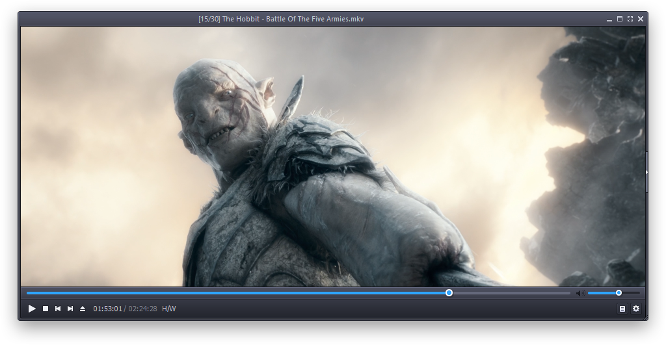
Task: Expand the side panel handle on the right edge
Action: tap(646, 172)
